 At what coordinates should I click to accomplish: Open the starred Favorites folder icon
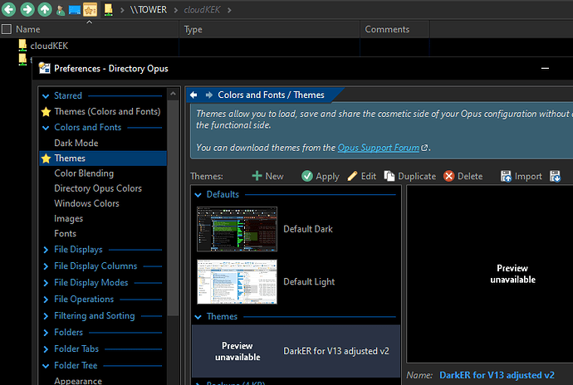click(90, 10)
